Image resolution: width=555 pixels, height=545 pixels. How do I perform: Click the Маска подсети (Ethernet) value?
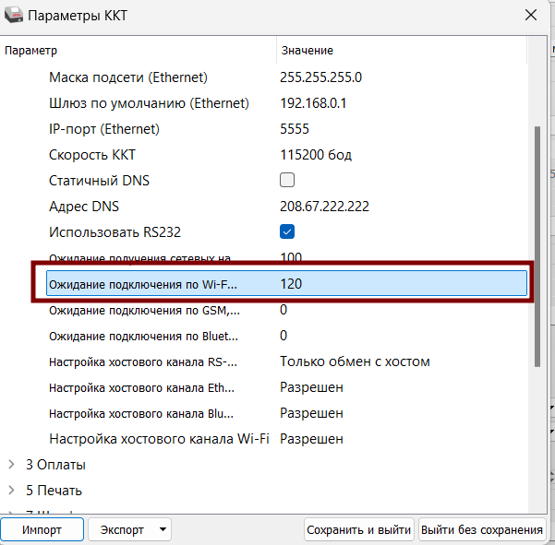pos(320,77)
